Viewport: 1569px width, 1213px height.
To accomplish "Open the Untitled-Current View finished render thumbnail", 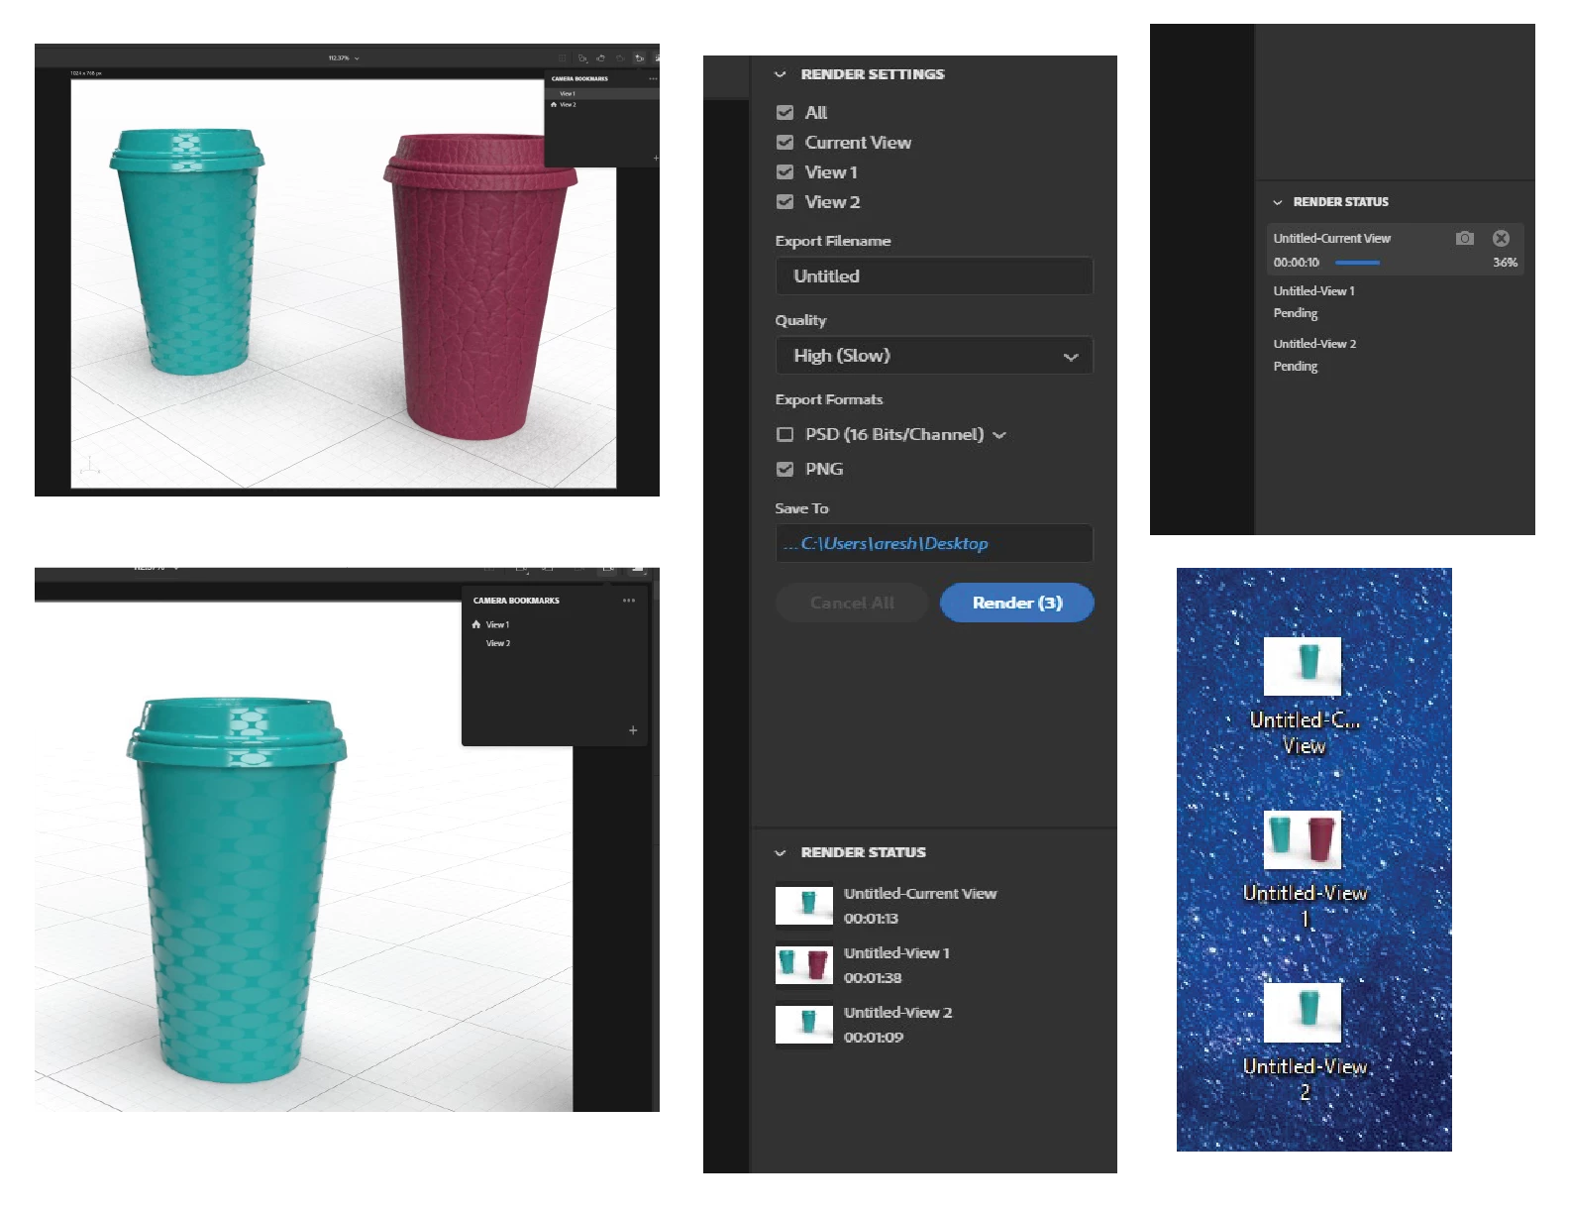I will [x=804, y=906].
